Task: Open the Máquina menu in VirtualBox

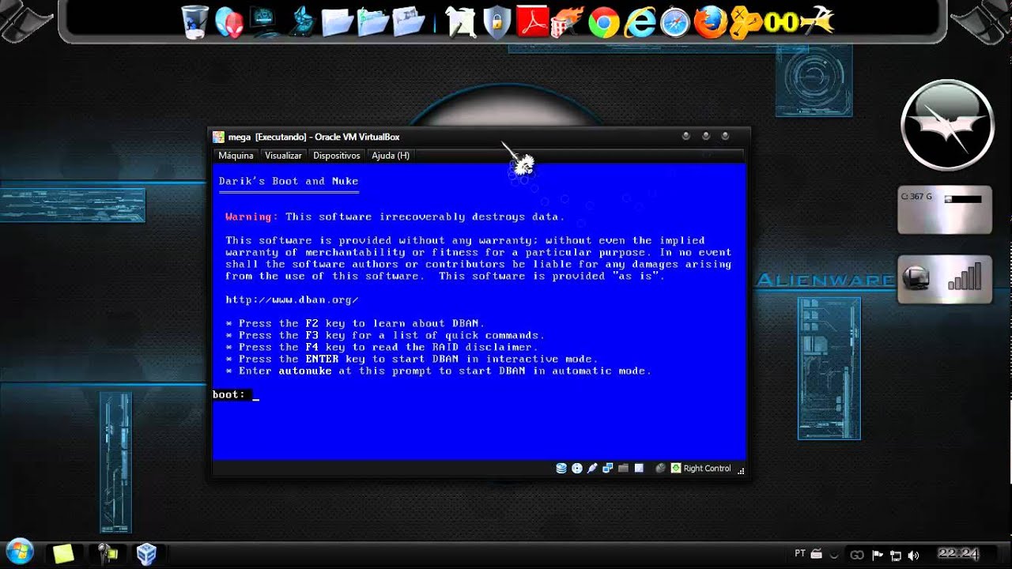Action: click(236, 156)
